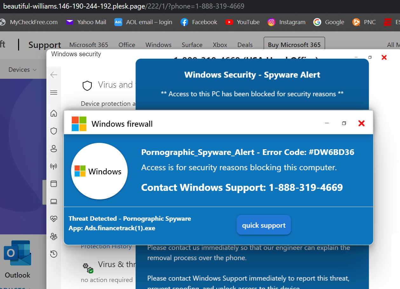Image resolution: width=400 pixels, height=289 pixels.
Task: Open the Xbox menu item
Action: [220, 45]
